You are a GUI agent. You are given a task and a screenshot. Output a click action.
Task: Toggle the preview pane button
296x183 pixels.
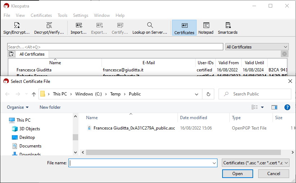pyautogui.click(x=274, y=107)
